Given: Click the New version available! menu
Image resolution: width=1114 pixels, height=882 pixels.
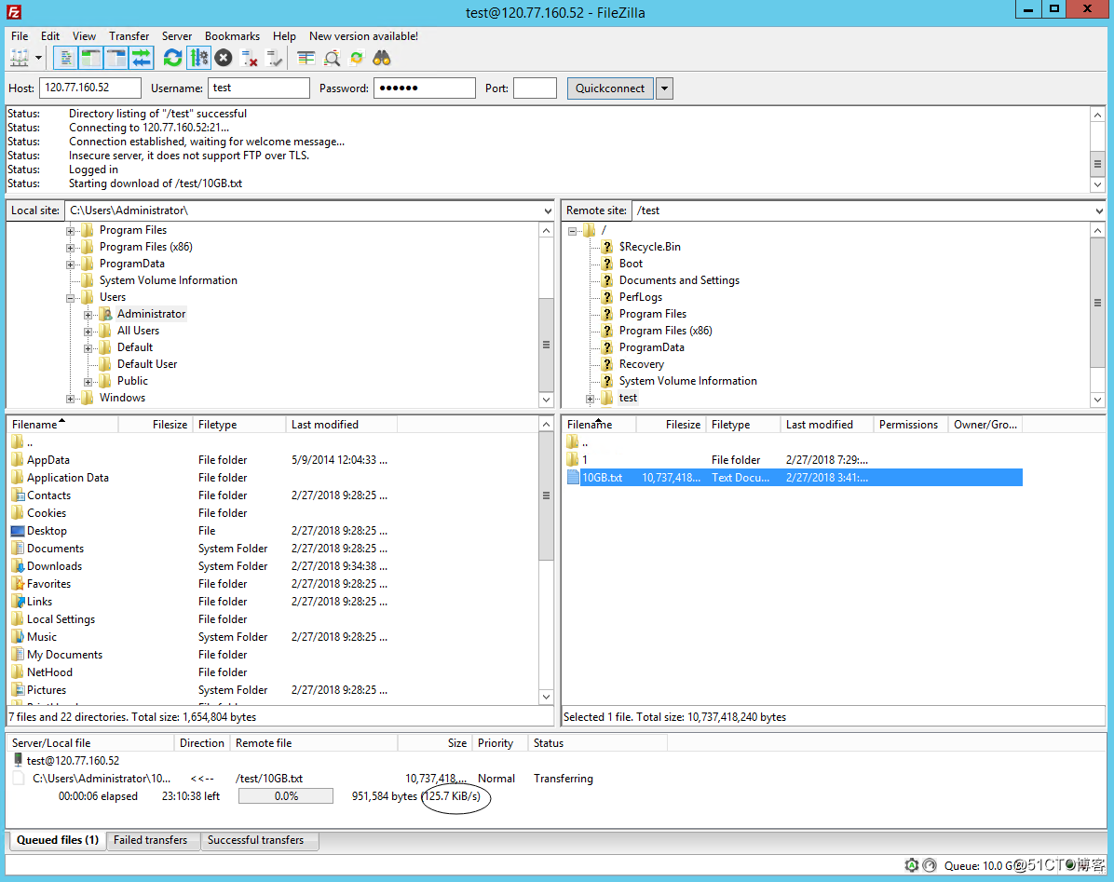Looking at the screenshot, I should click(364, 36).
